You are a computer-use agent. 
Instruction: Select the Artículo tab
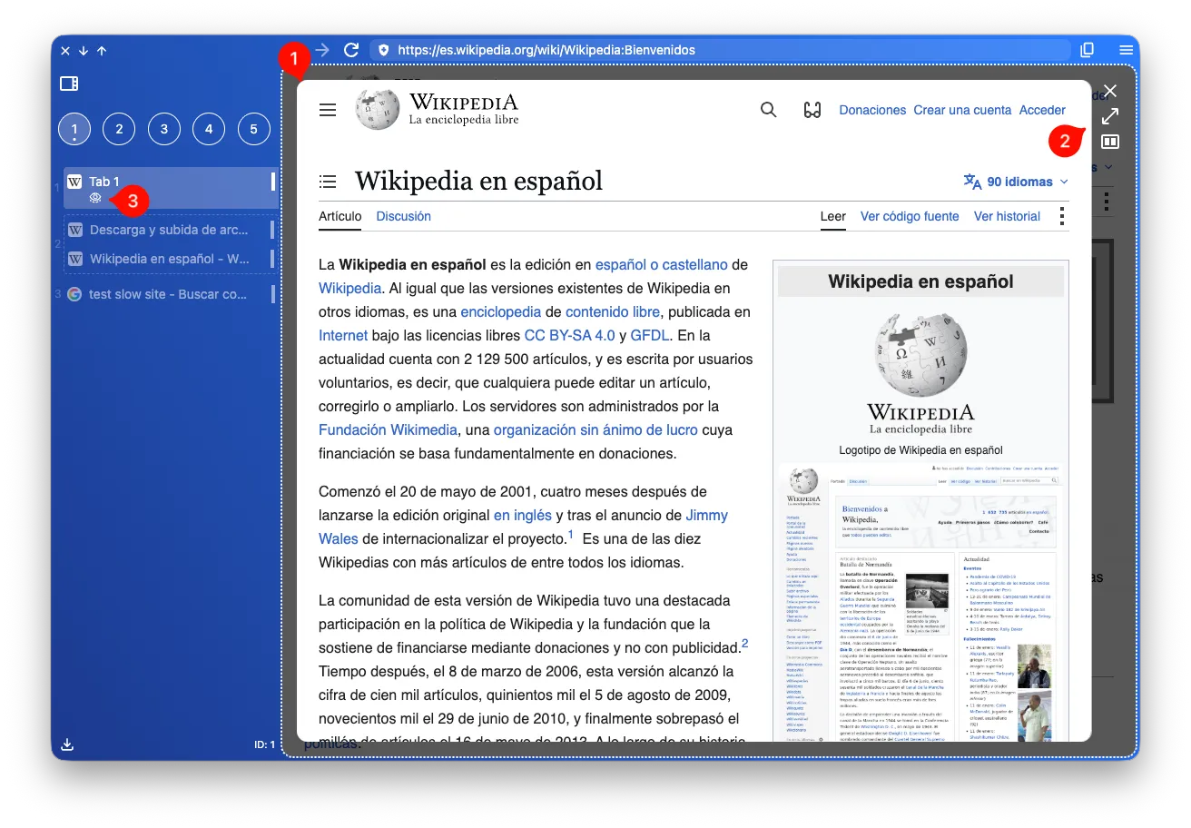(x=340, y=216)
